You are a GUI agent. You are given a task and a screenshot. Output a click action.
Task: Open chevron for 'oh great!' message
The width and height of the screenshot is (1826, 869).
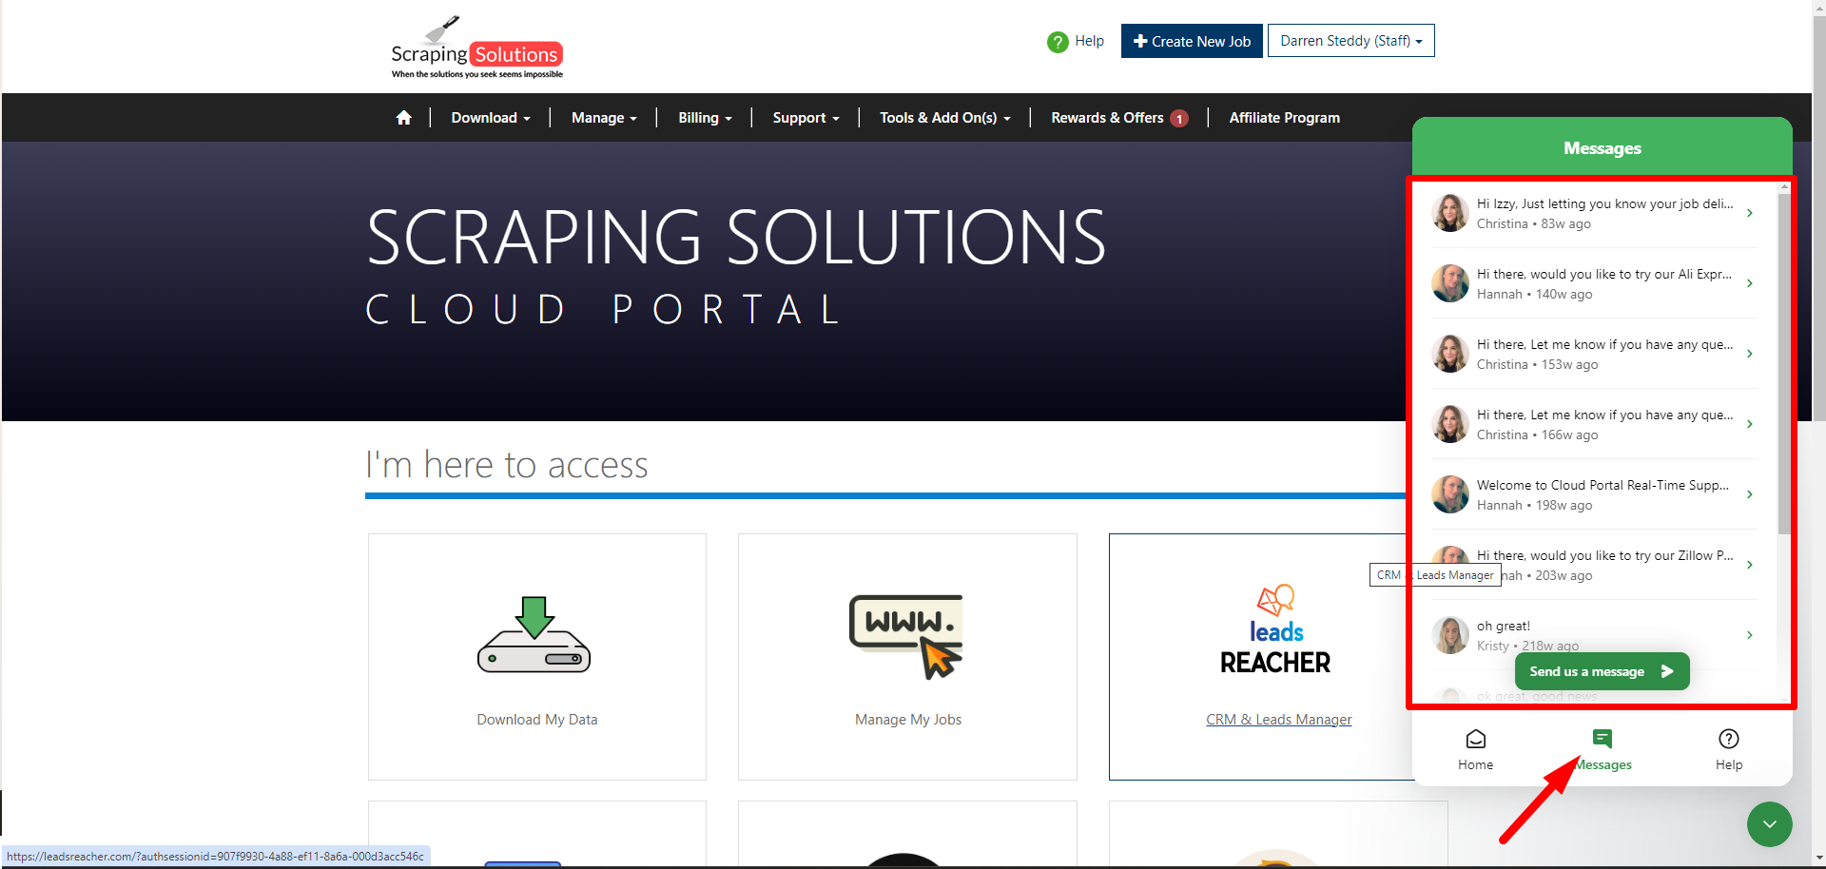pyautogui.click(x=1750, y=635)
